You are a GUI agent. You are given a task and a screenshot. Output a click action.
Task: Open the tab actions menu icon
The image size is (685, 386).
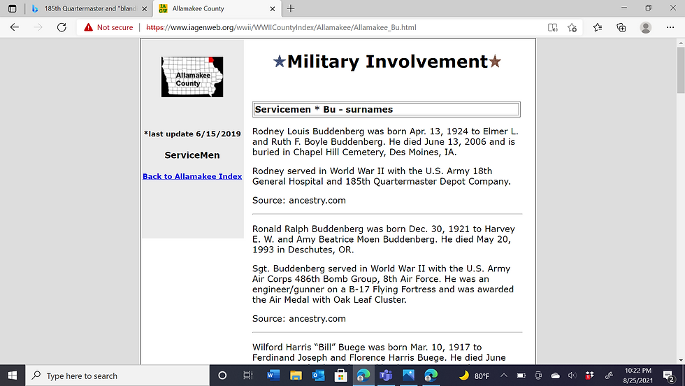pyautogui.click(x=13, y=8)
